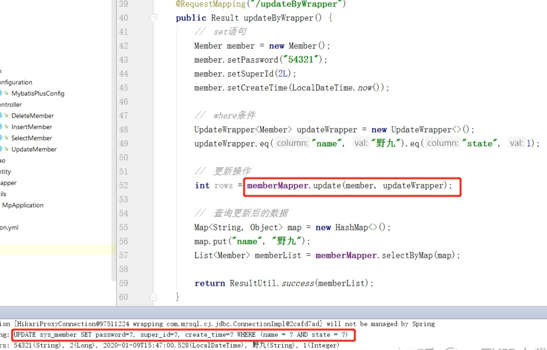Click the int keyword on line 52
Viewport: 547px width, 350px height.
(202, 186)
